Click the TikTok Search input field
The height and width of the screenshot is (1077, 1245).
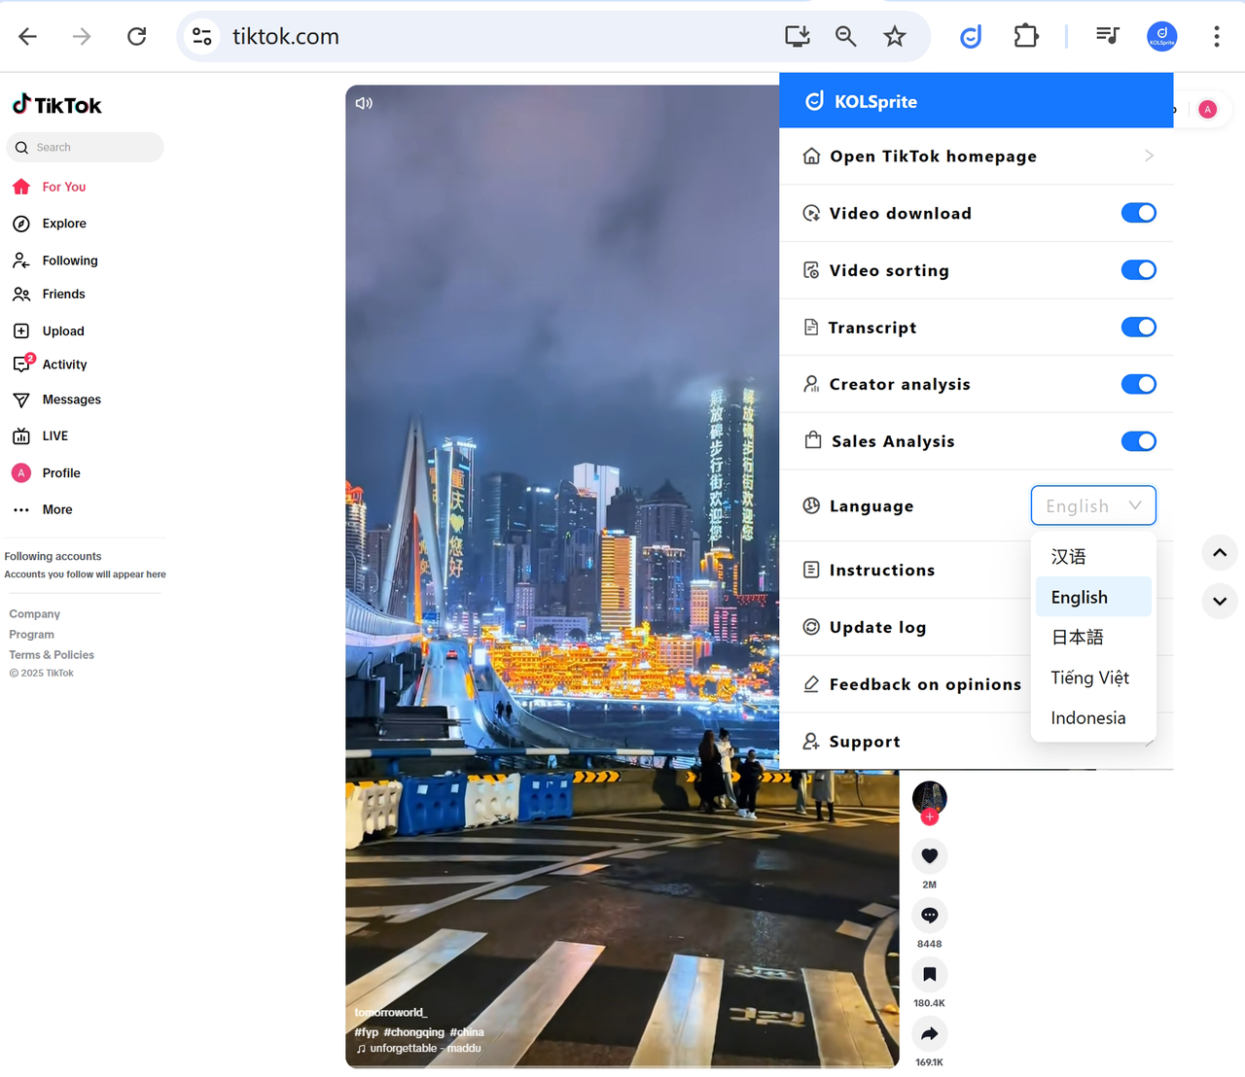click(x=85, y=148)
